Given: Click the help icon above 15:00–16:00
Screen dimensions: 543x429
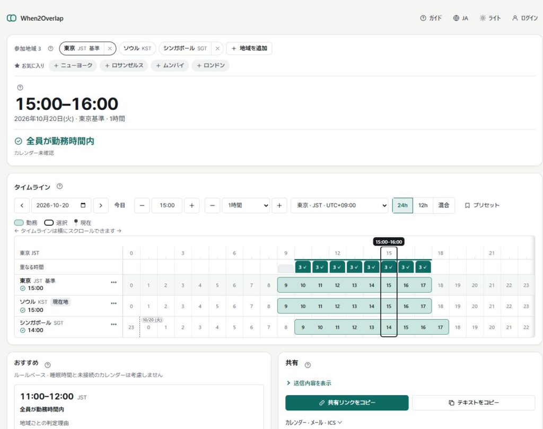Looking at the screenshot, I should coord(20,87).
